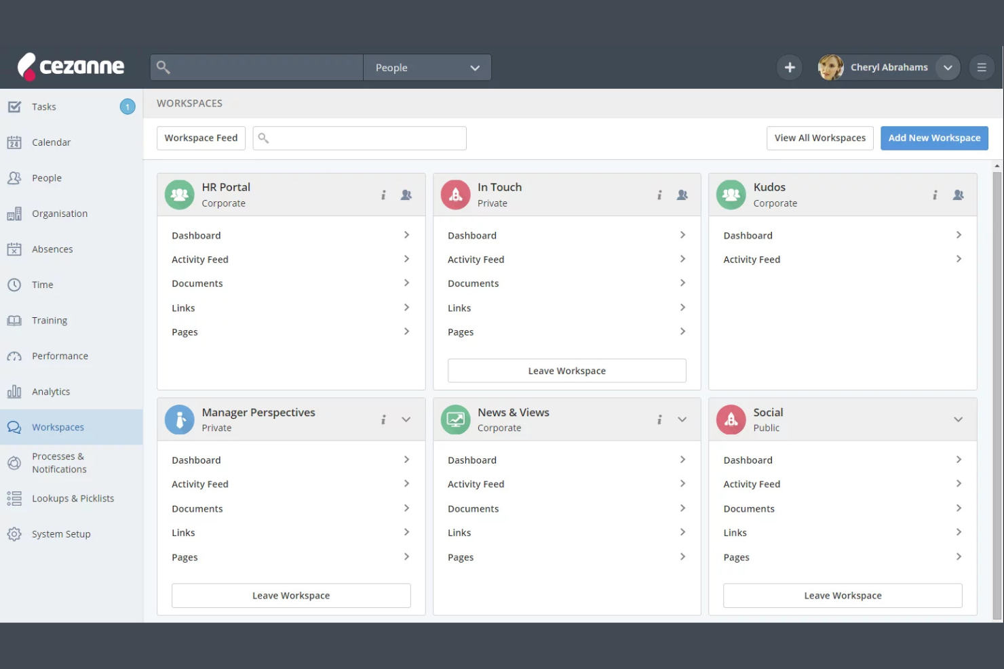Open Calendar in the sidebar

[71, 142]
